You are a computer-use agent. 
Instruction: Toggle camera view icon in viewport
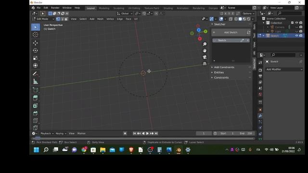coord(205,57)
